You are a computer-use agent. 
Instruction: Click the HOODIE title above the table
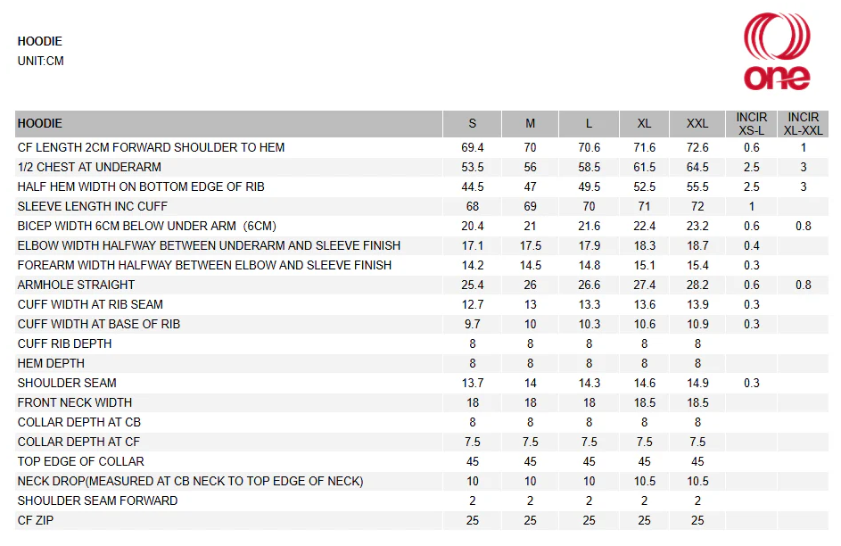pos(40,41)
